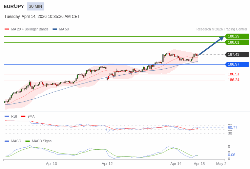The image size is (250, 169).
Task: Click the blue upward trend arrow
Action: coord(211,46)
